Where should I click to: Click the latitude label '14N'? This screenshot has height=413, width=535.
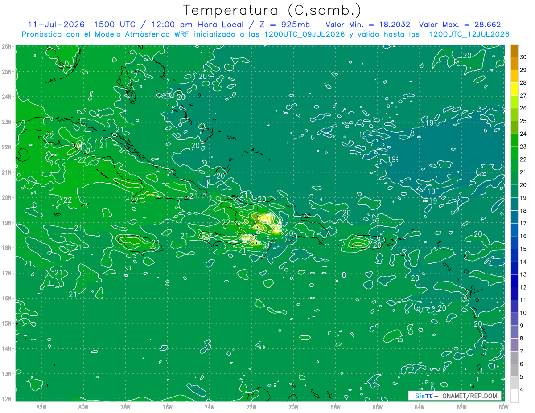[x=7, y=348]
